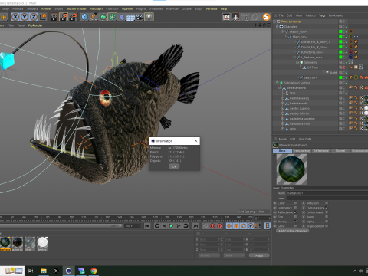Click the Render View clapperboard icon

point(54,17)
